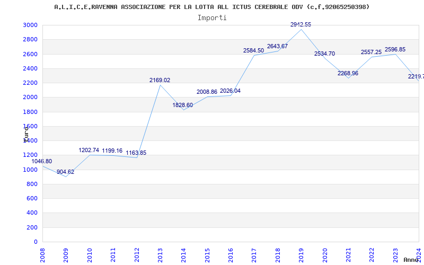Click the y-axis tick label 0
Viewport: 424px width, 265px height.
pyautogui.click(x=36, y=242)
